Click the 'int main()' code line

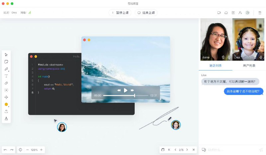pyautogui.click(x=44, y=77)
